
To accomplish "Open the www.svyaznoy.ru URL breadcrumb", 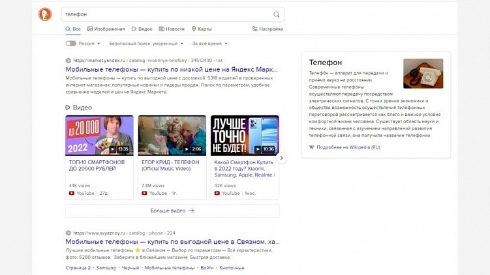I will click(125, 233).
